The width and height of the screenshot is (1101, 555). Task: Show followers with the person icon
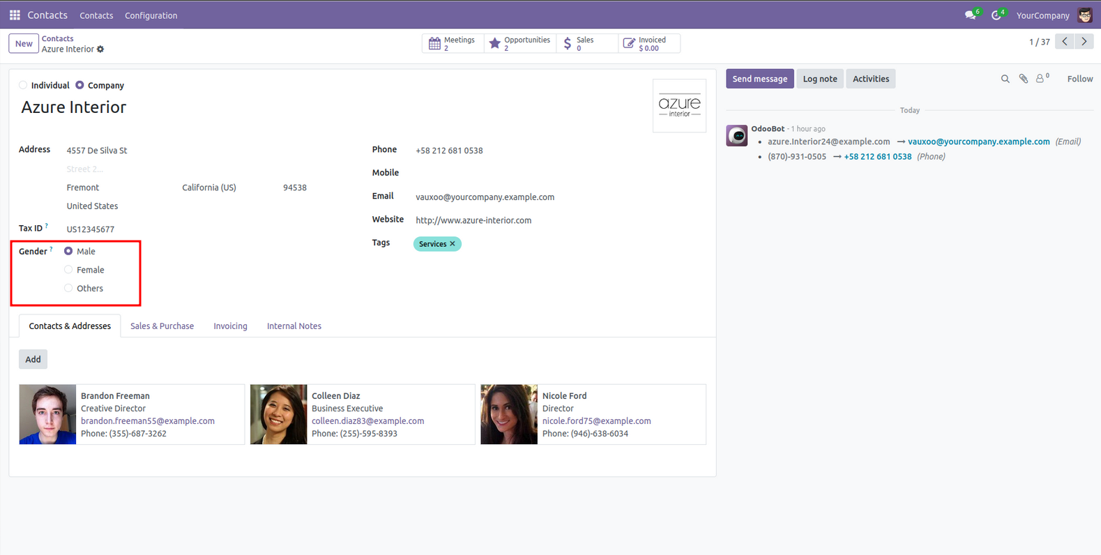tap(1042, 78)
